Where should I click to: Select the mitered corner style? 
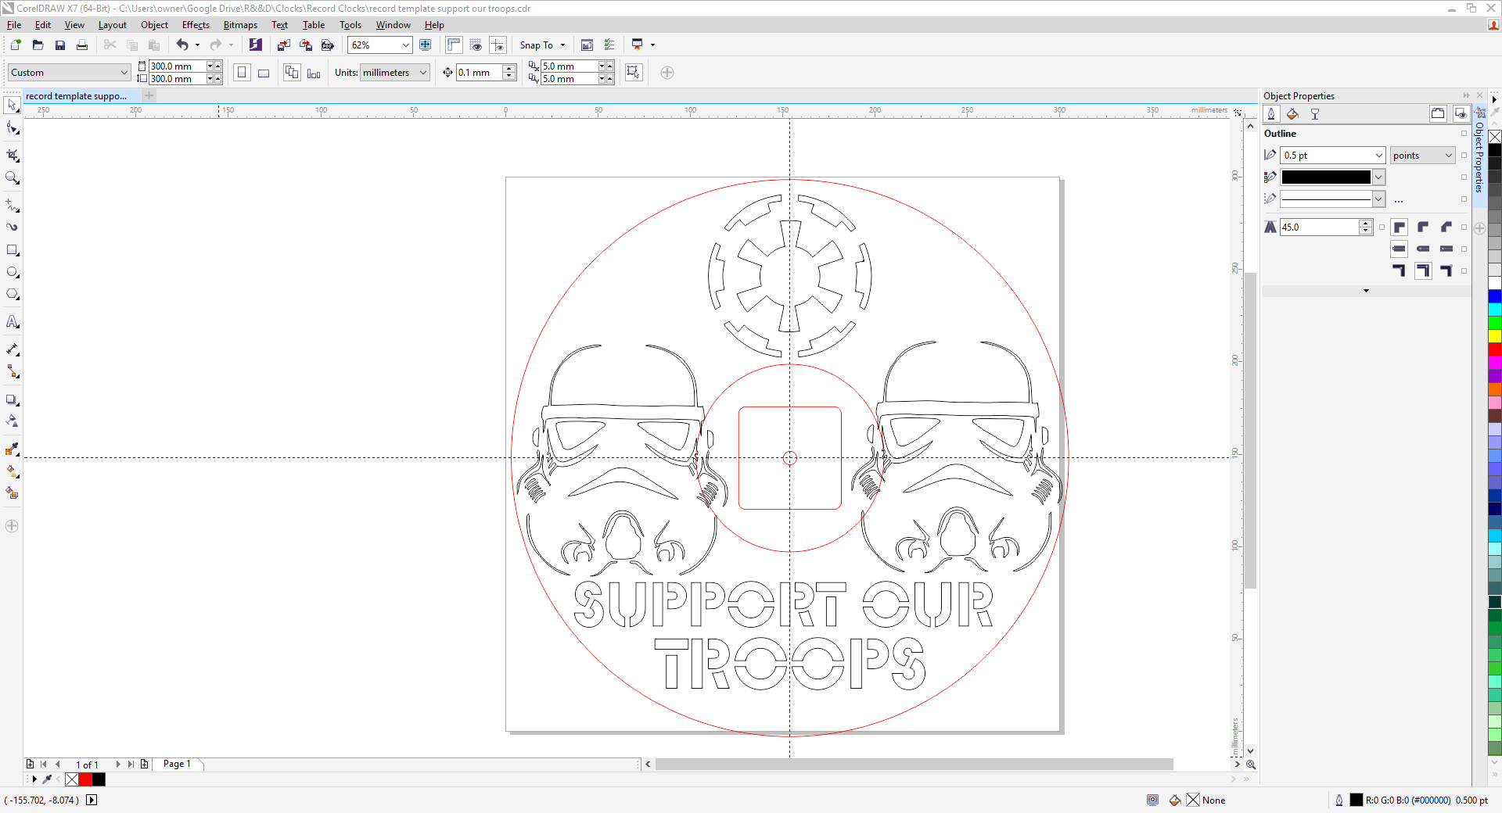1400,227
